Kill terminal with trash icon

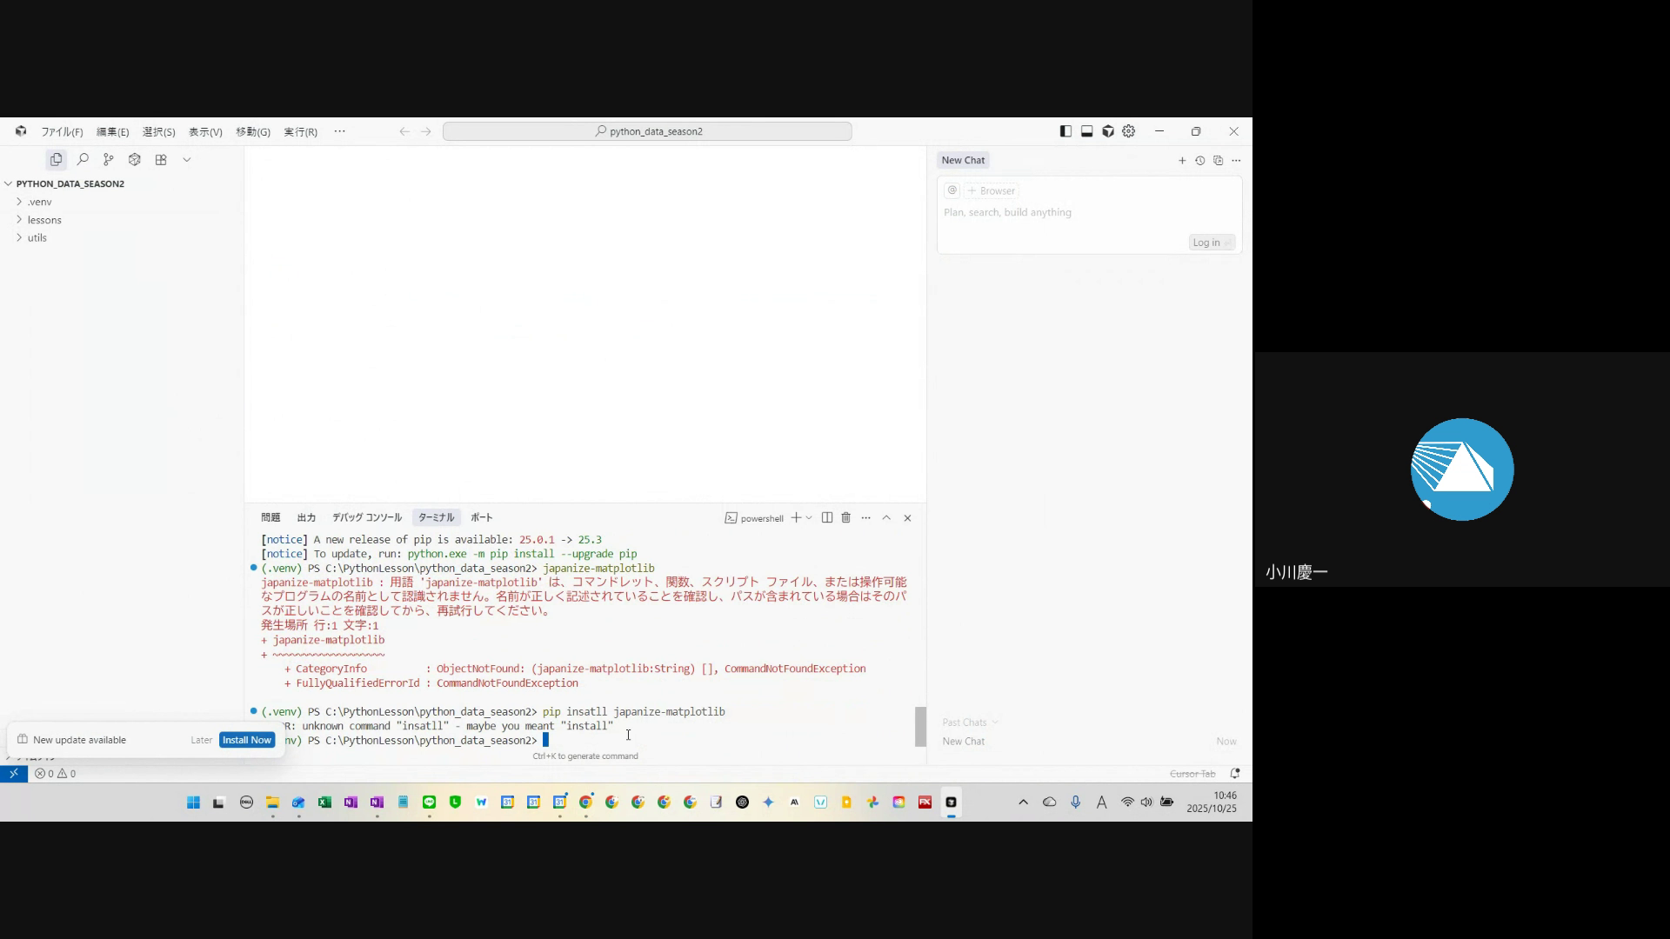845,518
